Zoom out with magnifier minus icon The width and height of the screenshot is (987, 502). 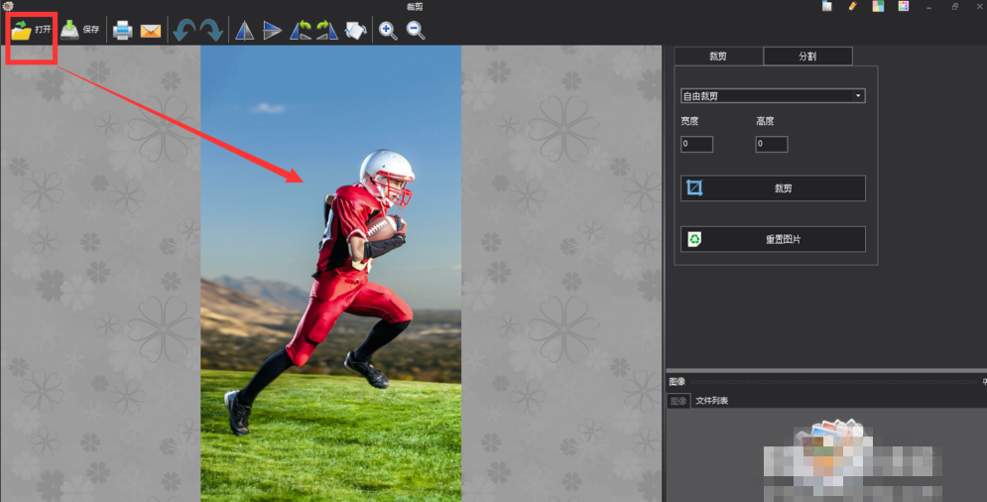click(x=416, y=31)
